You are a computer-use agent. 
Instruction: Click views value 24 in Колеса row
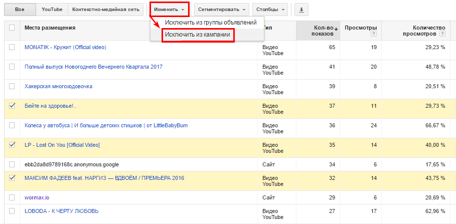(x=373, y=125)
